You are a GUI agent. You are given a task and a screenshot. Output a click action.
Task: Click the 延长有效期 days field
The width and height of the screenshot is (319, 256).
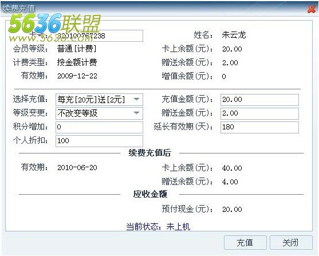click(259, 127)
